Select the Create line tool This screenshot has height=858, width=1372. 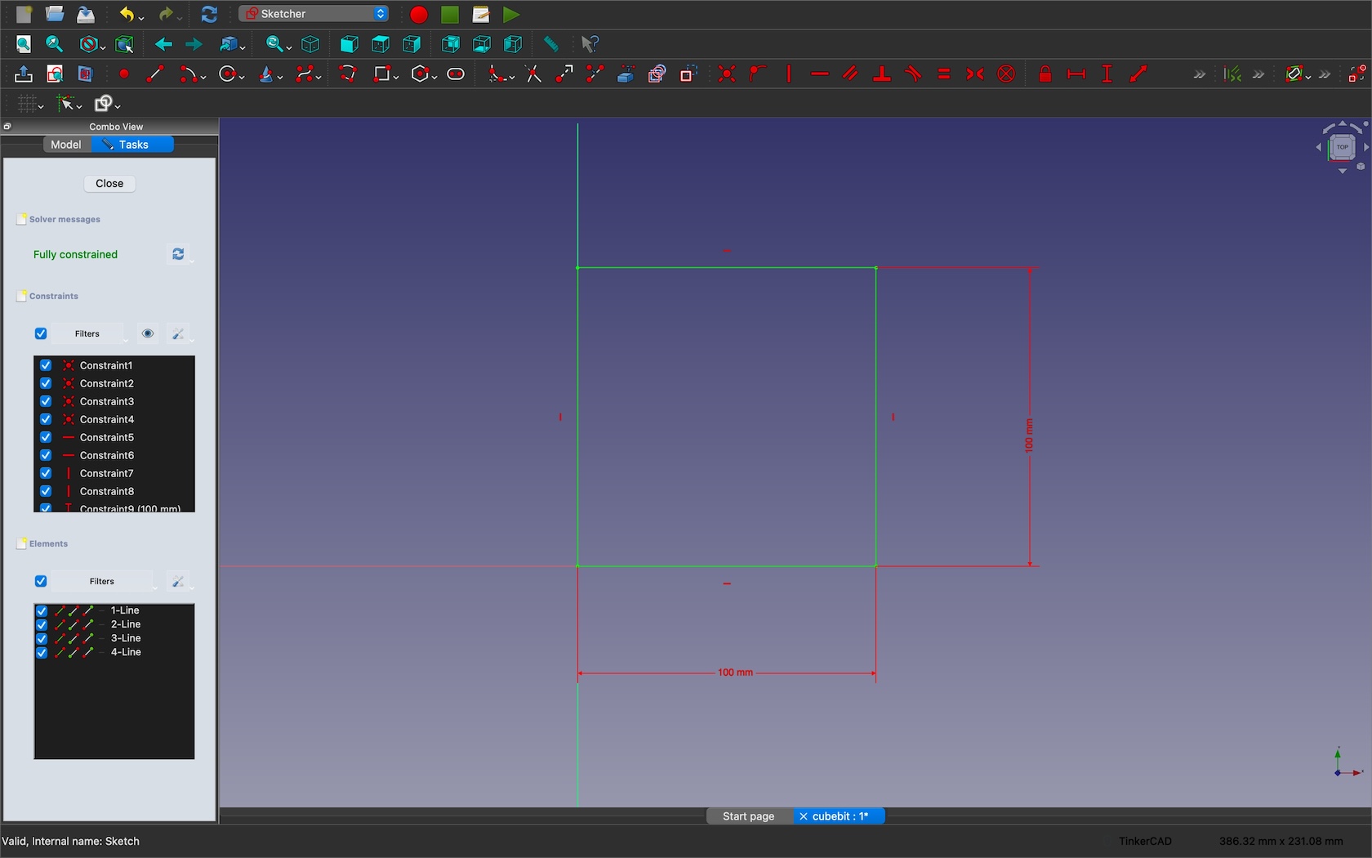(x=154, y=74)
